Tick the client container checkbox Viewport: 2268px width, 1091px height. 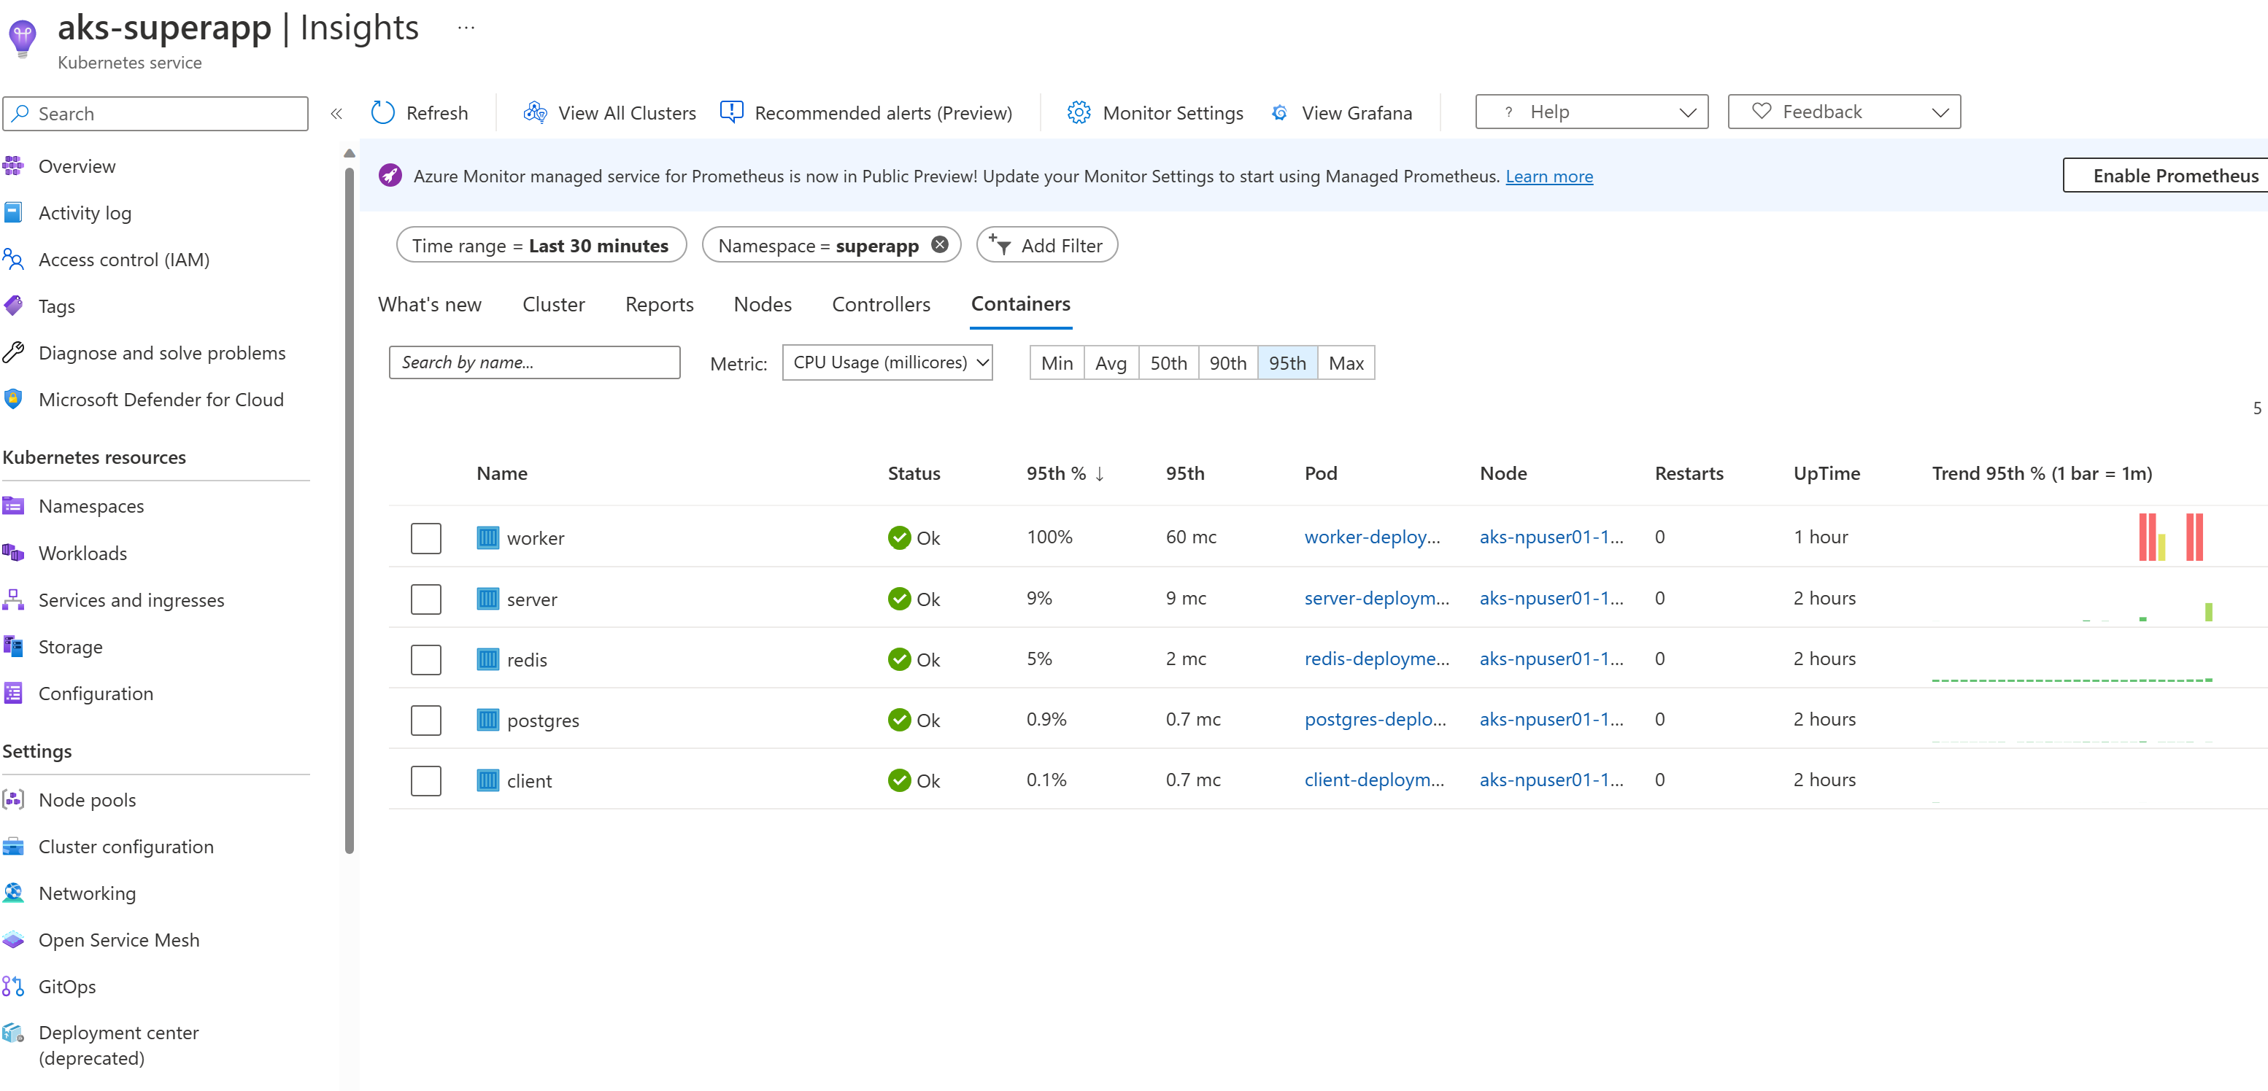point(426,780)
